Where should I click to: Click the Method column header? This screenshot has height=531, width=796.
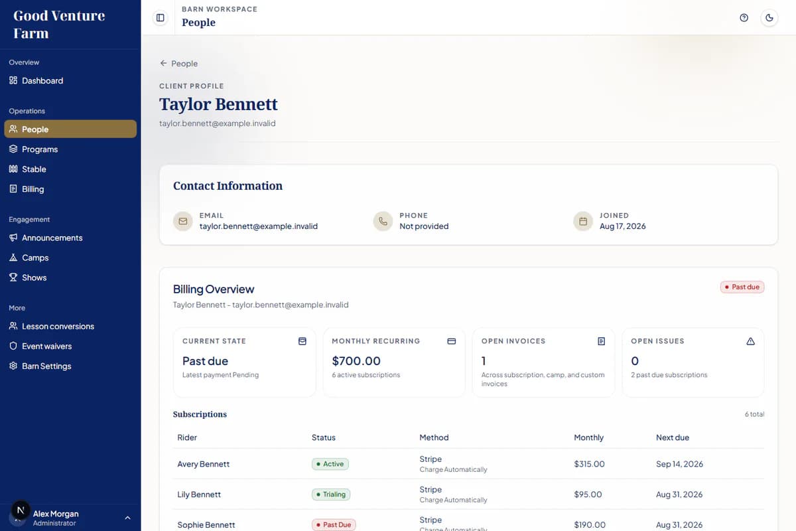434,437
